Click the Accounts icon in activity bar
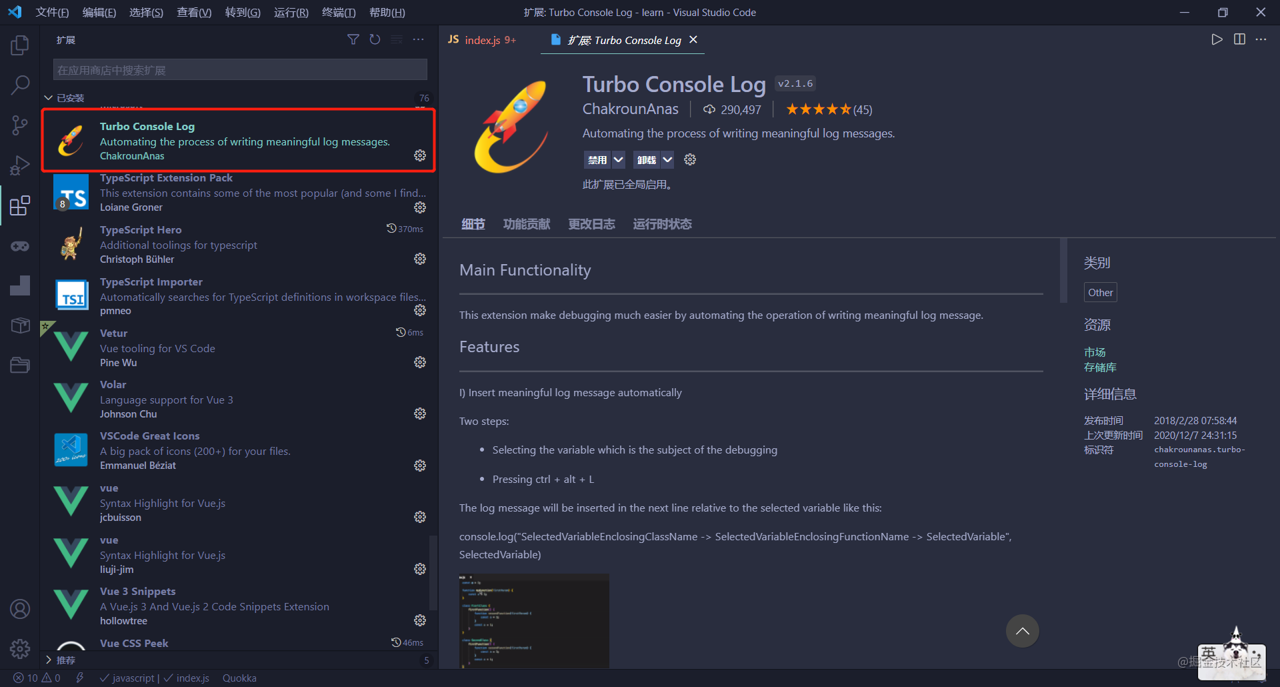Image resolution: width=1280 pixels, height=687 pixels. click(x=20, y=609)
